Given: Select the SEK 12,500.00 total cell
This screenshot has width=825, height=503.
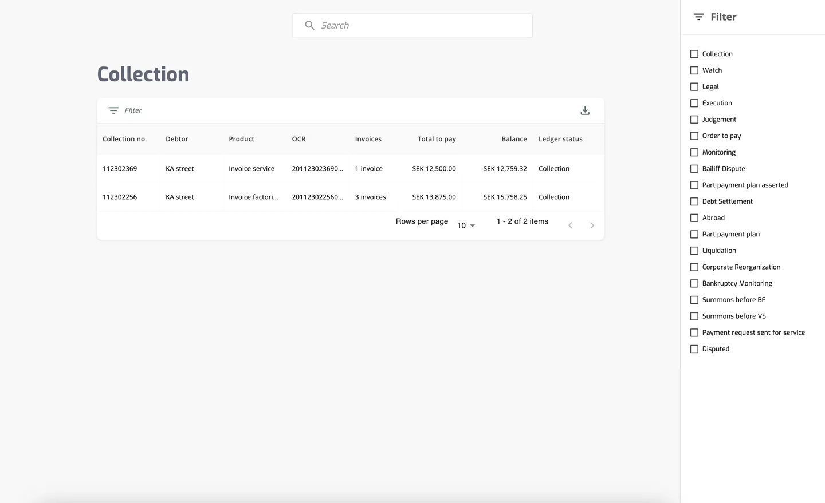Looking at the screenshot, I should click(434, 169).
